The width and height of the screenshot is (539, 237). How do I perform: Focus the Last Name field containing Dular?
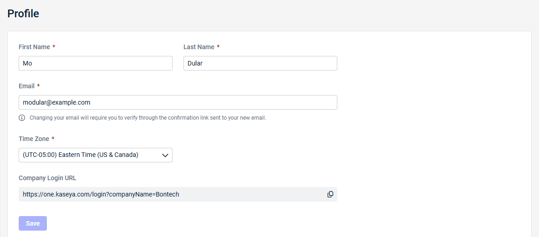tap(260, 63)
